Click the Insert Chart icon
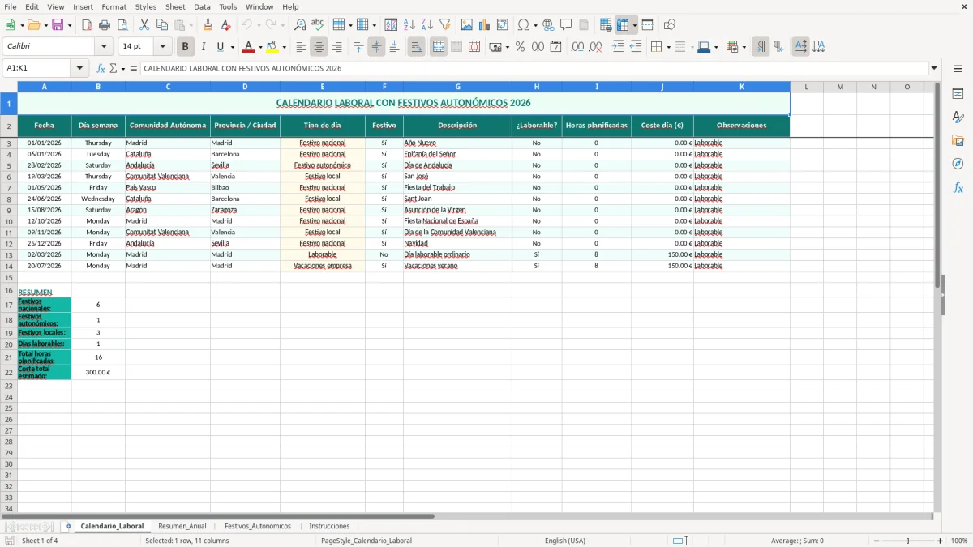973x547 pixels. 485,25
